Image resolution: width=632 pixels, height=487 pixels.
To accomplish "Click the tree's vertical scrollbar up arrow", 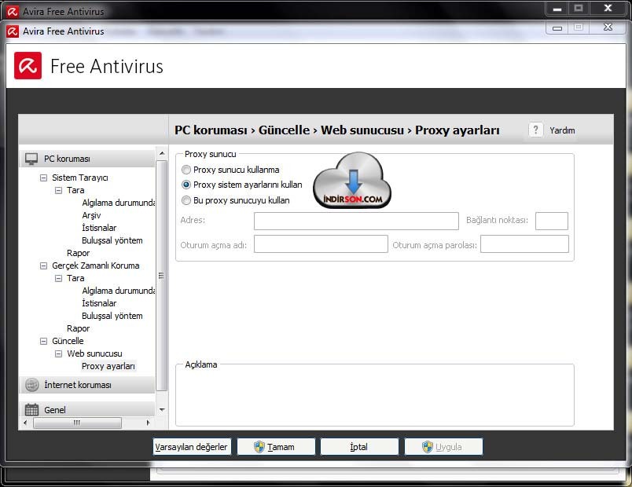I will click(x=162, y=153).
